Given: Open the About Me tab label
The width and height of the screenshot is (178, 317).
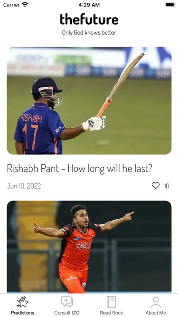Looking at the screenshot, I should pos(156,313).
